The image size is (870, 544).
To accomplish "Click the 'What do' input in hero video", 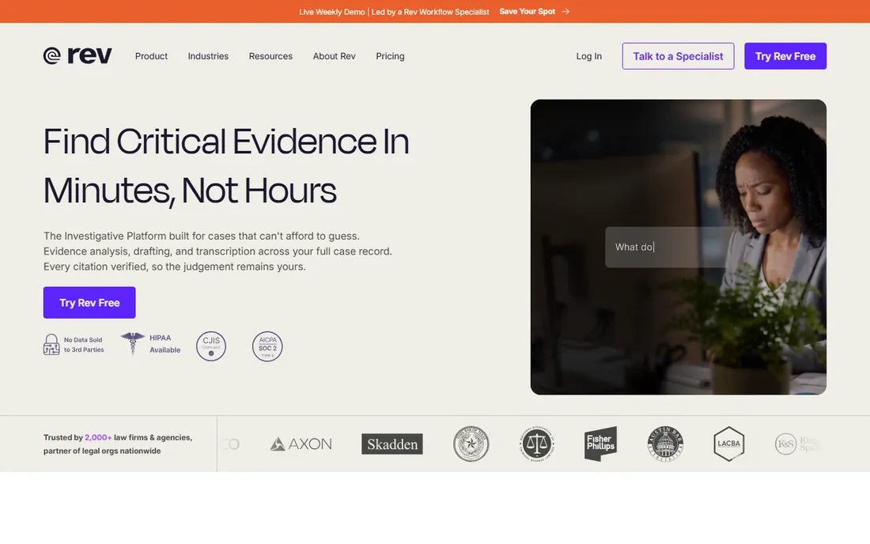I will tap(666, 247).
